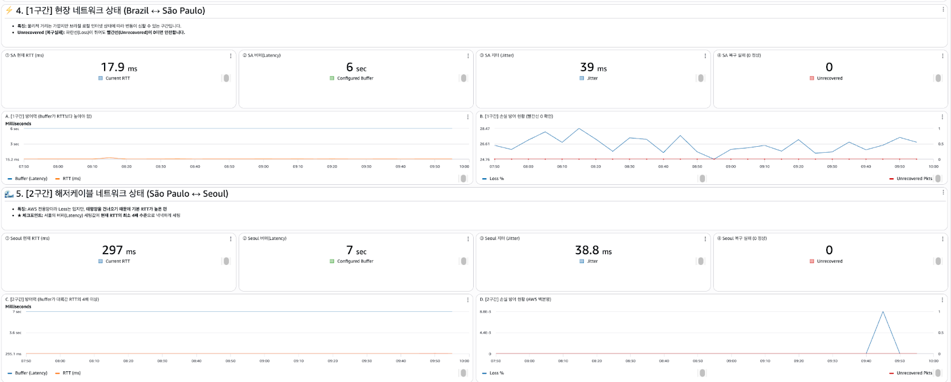Open the Seoul 버퍼(Latency) widget dropdown menu

(468, 239)
